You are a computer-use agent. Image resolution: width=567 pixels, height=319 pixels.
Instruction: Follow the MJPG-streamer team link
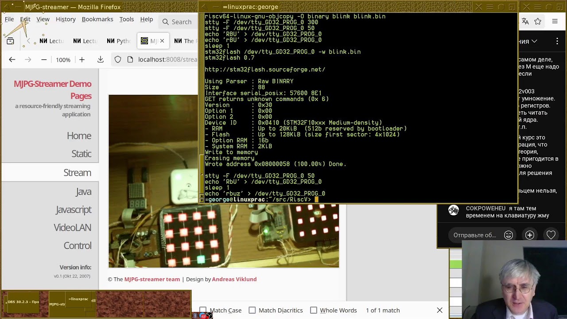click(x=152, y=279)
